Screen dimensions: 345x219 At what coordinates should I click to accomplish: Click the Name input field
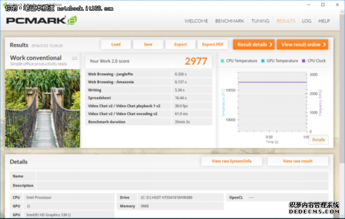pyautogui.click(x=183, y=176)
